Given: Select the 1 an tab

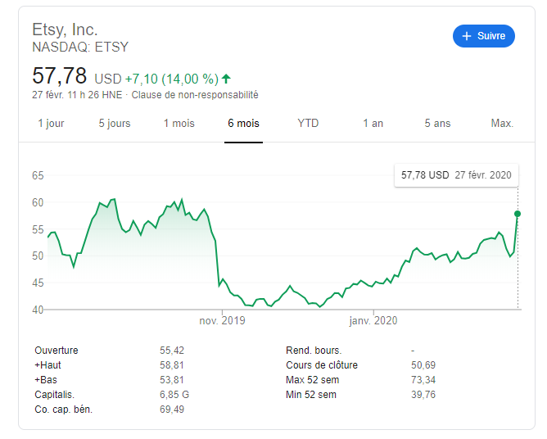Looking at the screenshot, I should click(373, 123).
